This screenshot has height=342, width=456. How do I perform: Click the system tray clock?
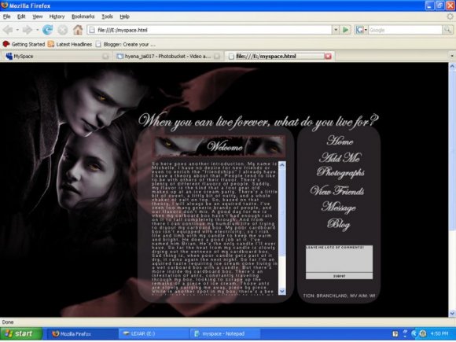439,333
